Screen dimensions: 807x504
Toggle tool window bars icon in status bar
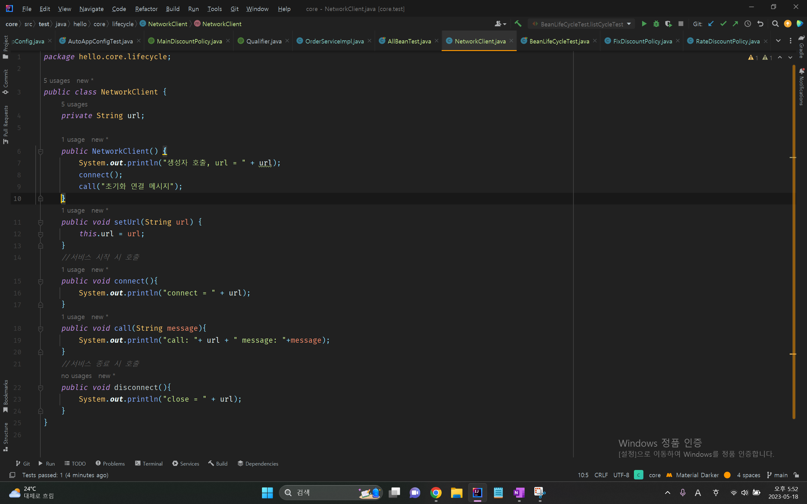pyautogui.click(x=12, y=475)
